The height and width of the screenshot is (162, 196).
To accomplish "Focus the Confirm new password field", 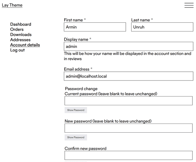I will pyautogui.click(x=128, y=155).
